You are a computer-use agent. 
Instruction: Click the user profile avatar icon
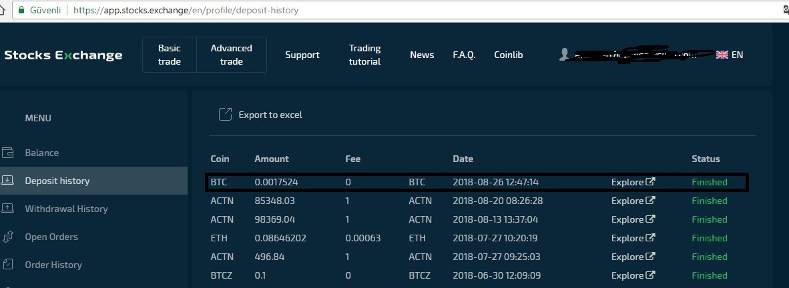point(565,55)
